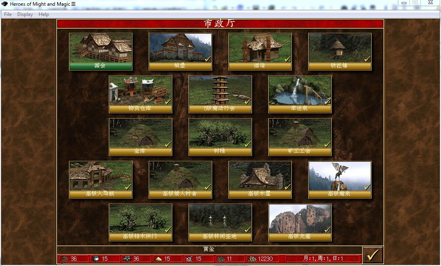Click the wood resource count icon
441x266 pixels.
point(65,259)
